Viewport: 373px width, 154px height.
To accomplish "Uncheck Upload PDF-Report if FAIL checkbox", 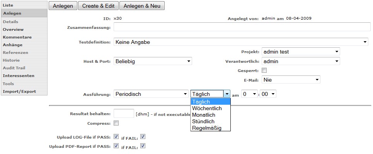I will 143,146.
